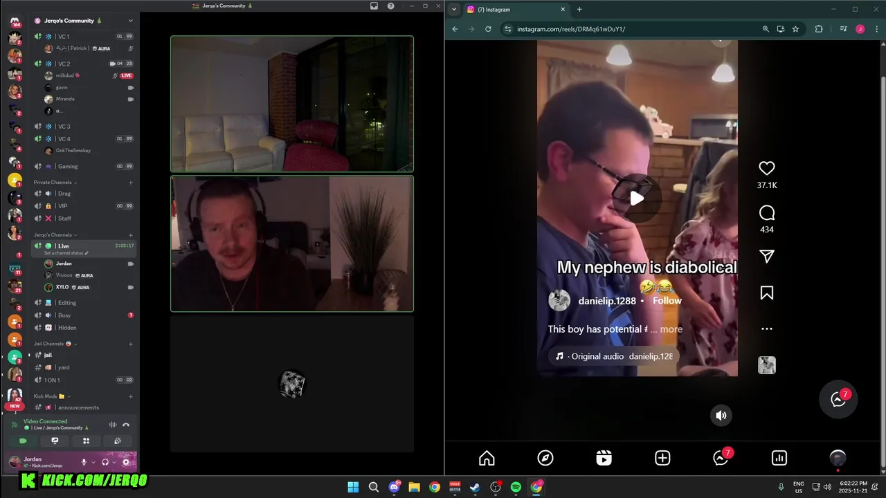886x498 pixels.
Task: Open Discord user settings gear
Action: [126, 462]
